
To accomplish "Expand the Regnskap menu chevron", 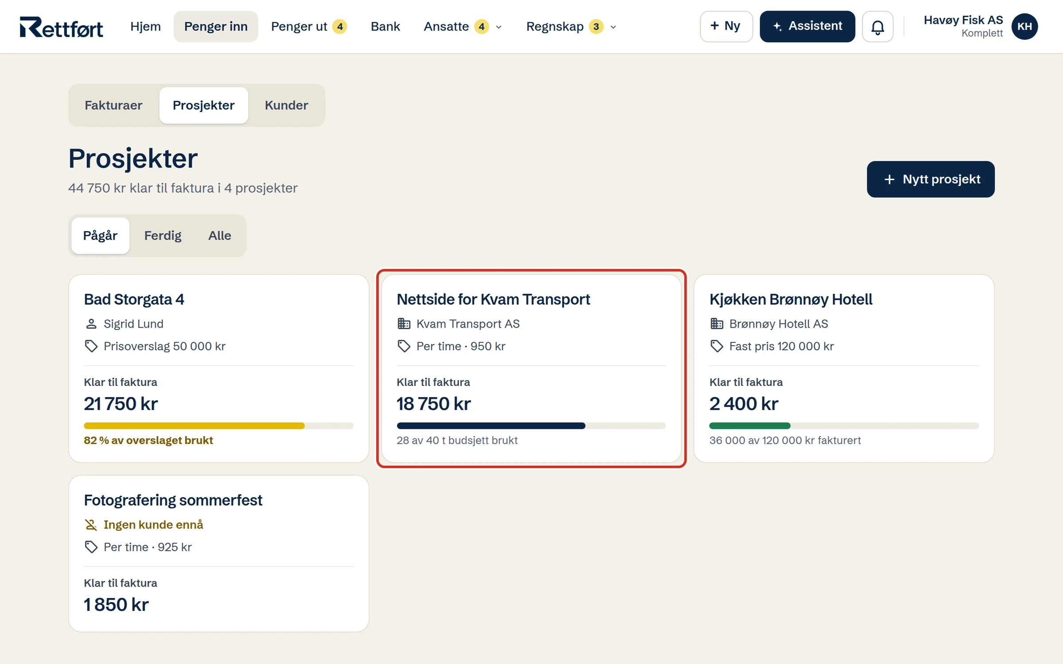I will (x=613, y=27).
